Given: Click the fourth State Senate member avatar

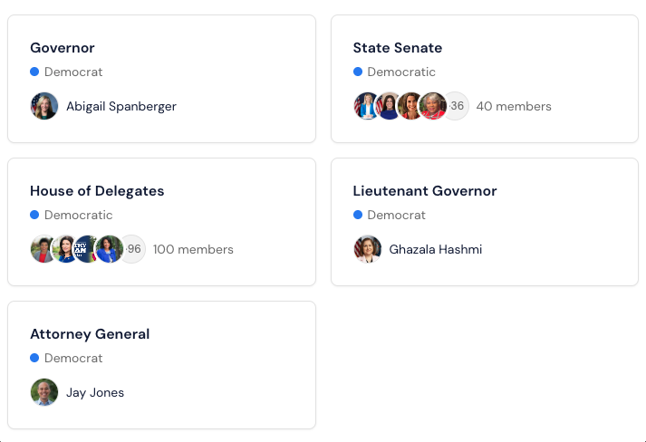Looking at the screenshot, I should click(433, 106).
